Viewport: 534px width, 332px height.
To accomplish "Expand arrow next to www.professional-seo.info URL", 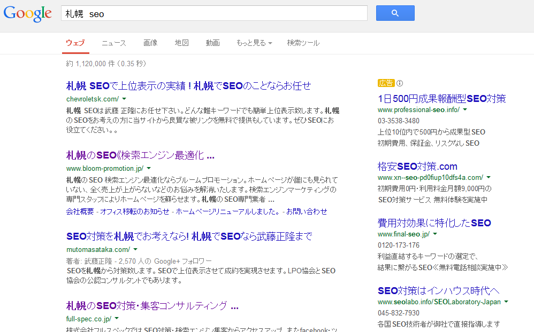I will pyautogui.click(x=465, y=110).
